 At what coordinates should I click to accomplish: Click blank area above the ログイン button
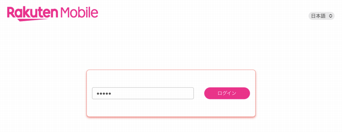pos(227,79)
